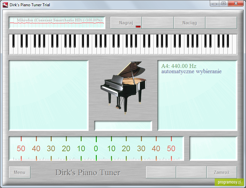Viewport: 246px width, 188px height.
Task: Click the Dirk's Piano Tuner title label
Action: [x=88, y=173]
